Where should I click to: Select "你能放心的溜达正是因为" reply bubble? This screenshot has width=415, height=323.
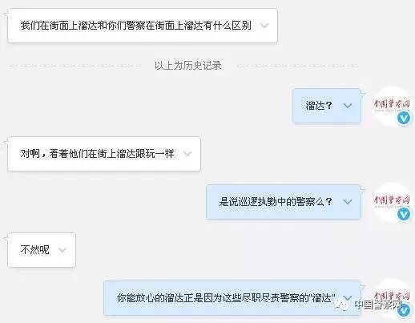232,298
